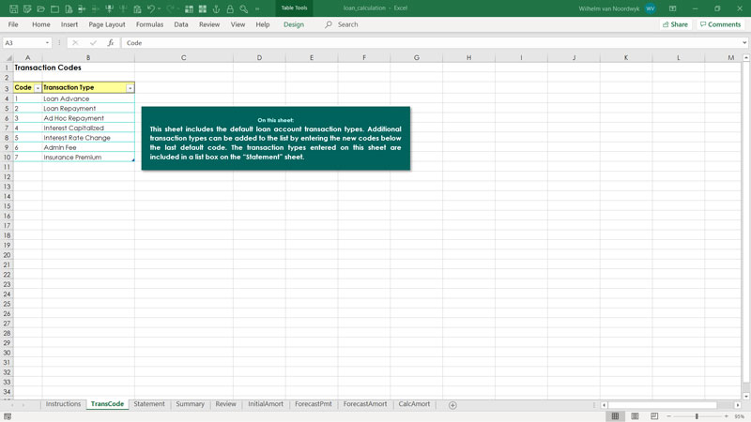Click the enter checkmark in formula bar
Screen dimensions: 751x422
(x=93, y=42)
